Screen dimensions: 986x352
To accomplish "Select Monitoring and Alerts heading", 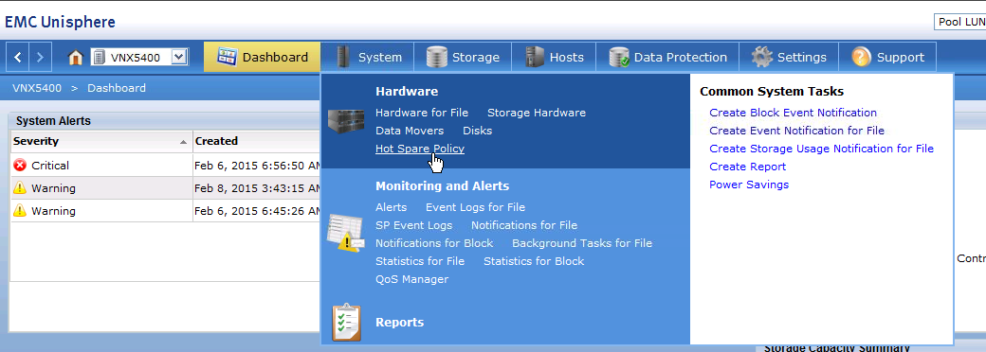I will click(442, 186).
